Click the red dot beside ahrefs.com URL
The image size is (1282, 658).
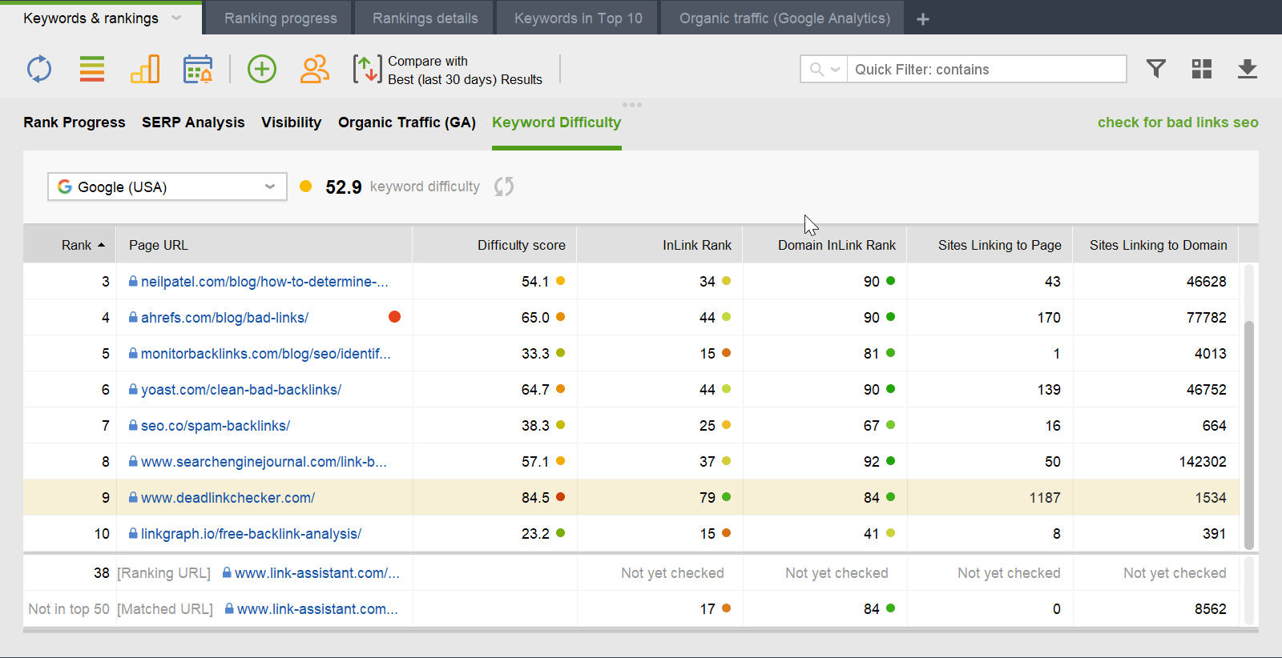point(394,317)
